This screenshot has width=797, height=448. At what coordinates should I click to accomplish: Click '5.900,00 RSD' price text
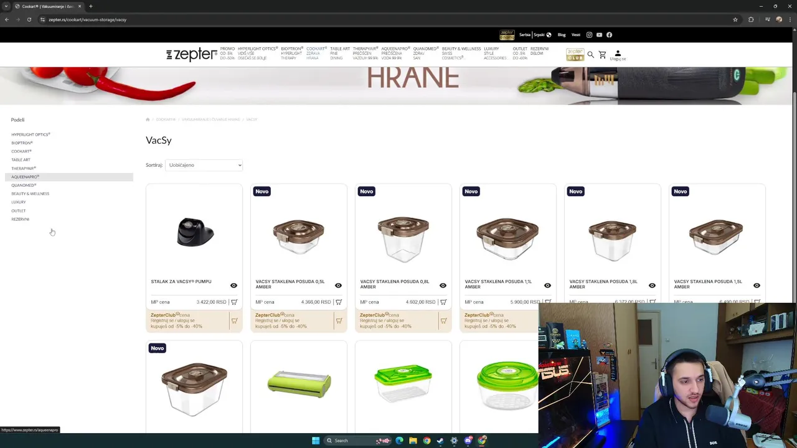[x=525, y=302]
